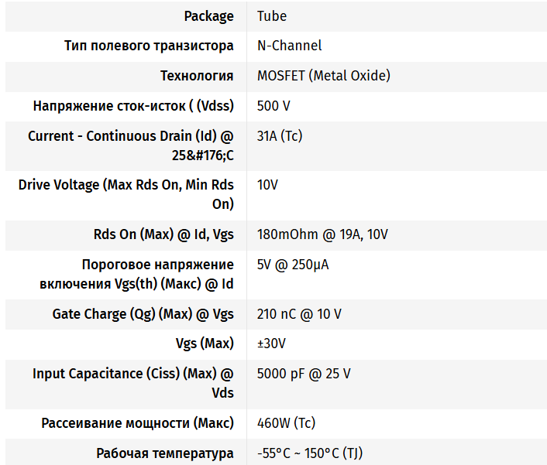Select the "5V @ 250µA" value
The width and height of the screenshot is (547, 465).
[x=293, y=265]
